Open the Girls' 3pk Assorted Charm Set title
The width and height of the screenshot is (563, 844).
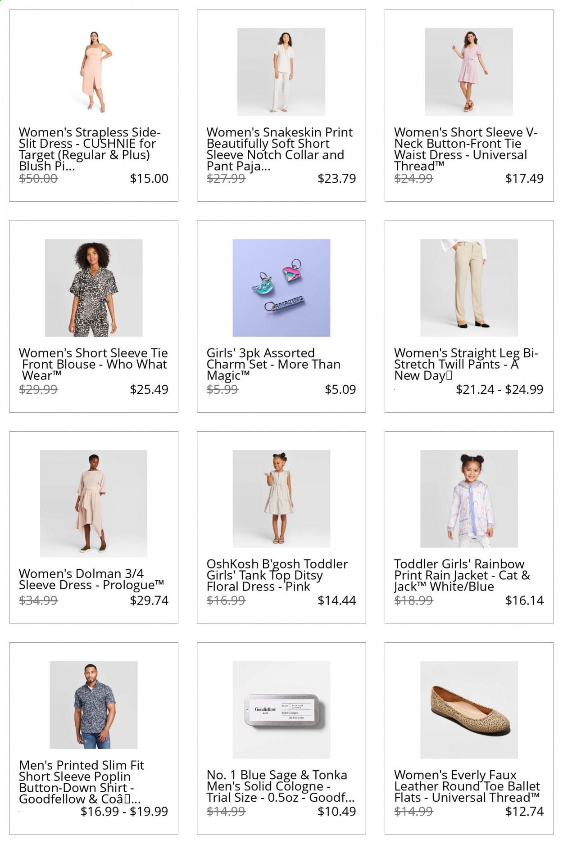tap(273, 364)
